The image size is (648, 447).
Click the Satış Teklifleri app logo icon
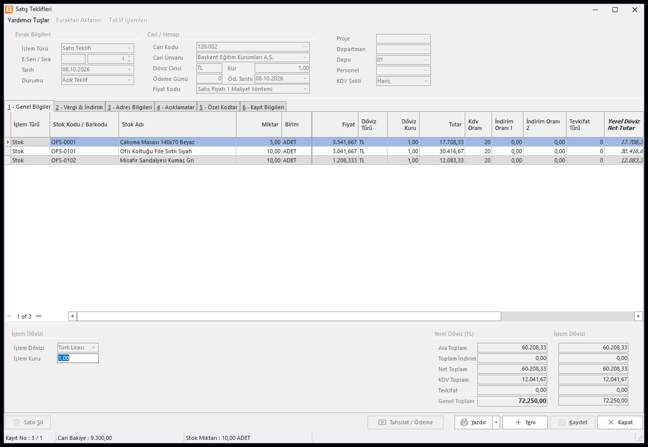tap(9, 9)
